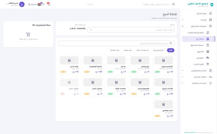Add كمامات طبية product card

[x=116, y=87]
